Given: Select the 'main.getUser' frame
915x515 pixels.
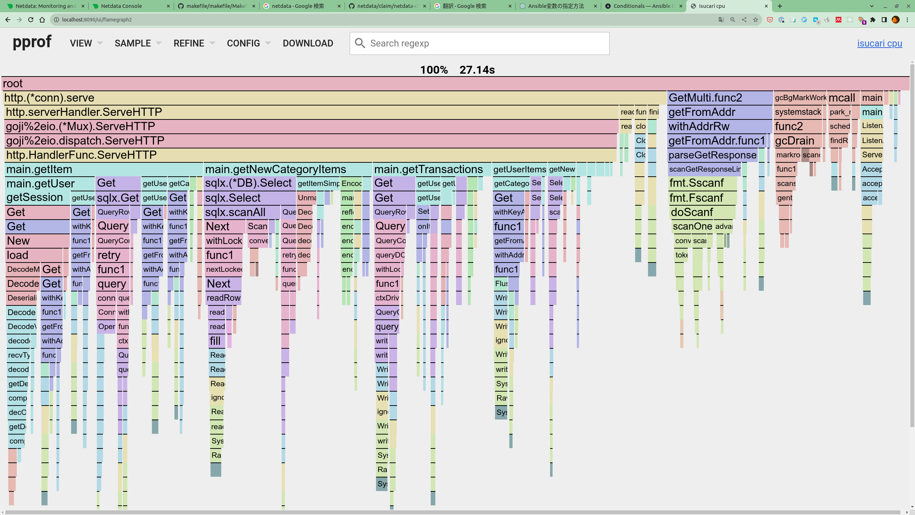Looking at the screenshot, I should coord(50,183).
